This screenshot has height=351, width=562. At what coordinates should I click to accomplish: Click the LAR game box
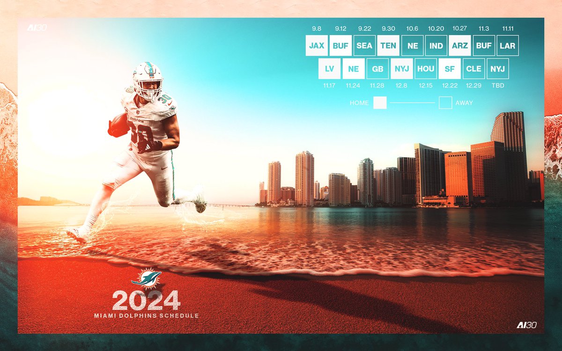click(x=508, y=46)
